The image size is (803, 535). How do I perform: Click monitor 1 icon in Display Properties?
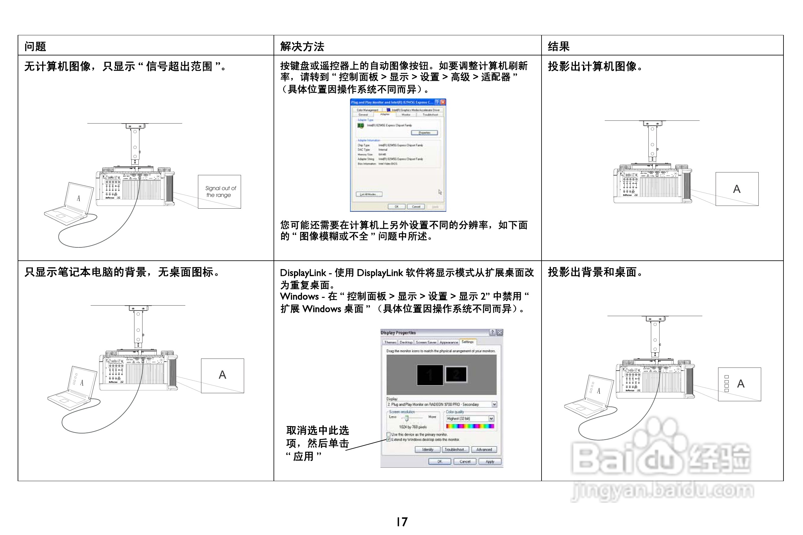pos(430,375)
